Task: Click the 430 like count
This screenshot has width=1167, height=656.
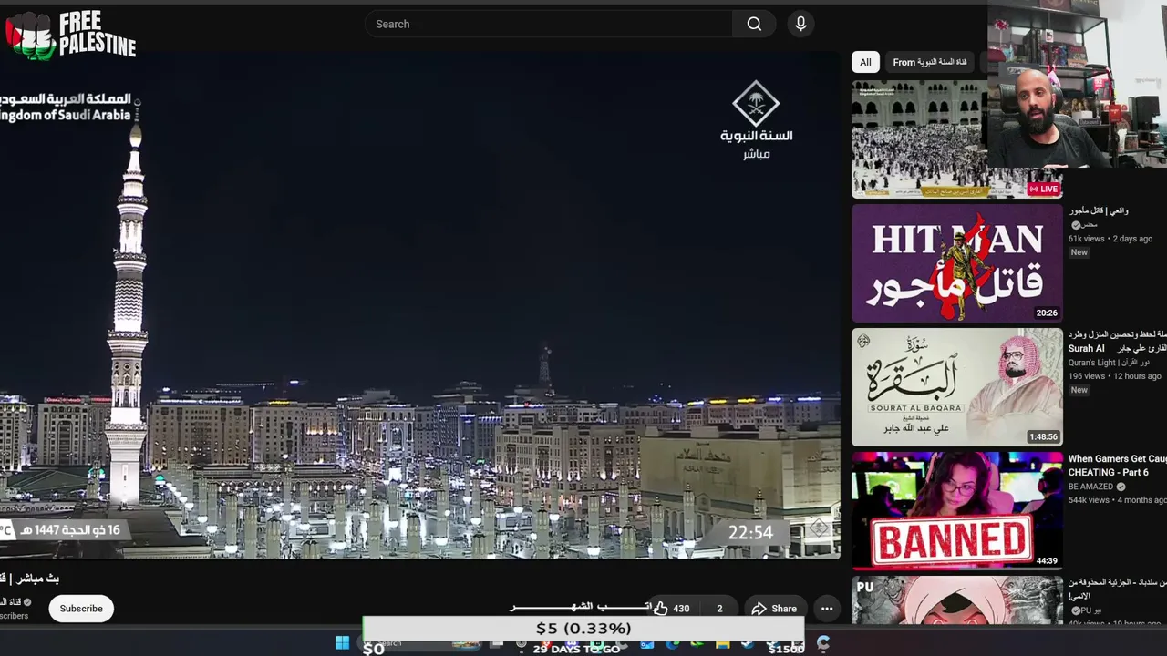Action: tap(681, 609)
